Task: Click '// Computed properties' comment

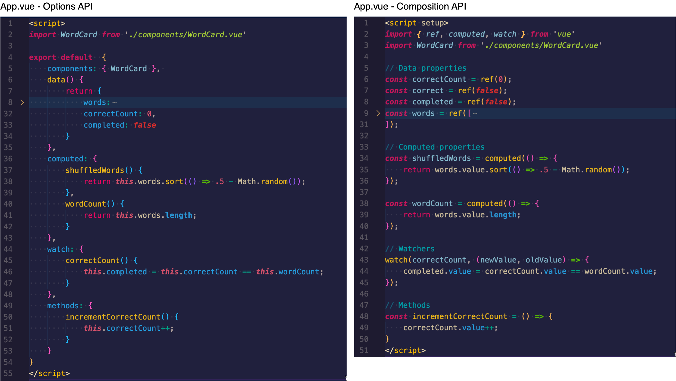Action: point(435,147)
